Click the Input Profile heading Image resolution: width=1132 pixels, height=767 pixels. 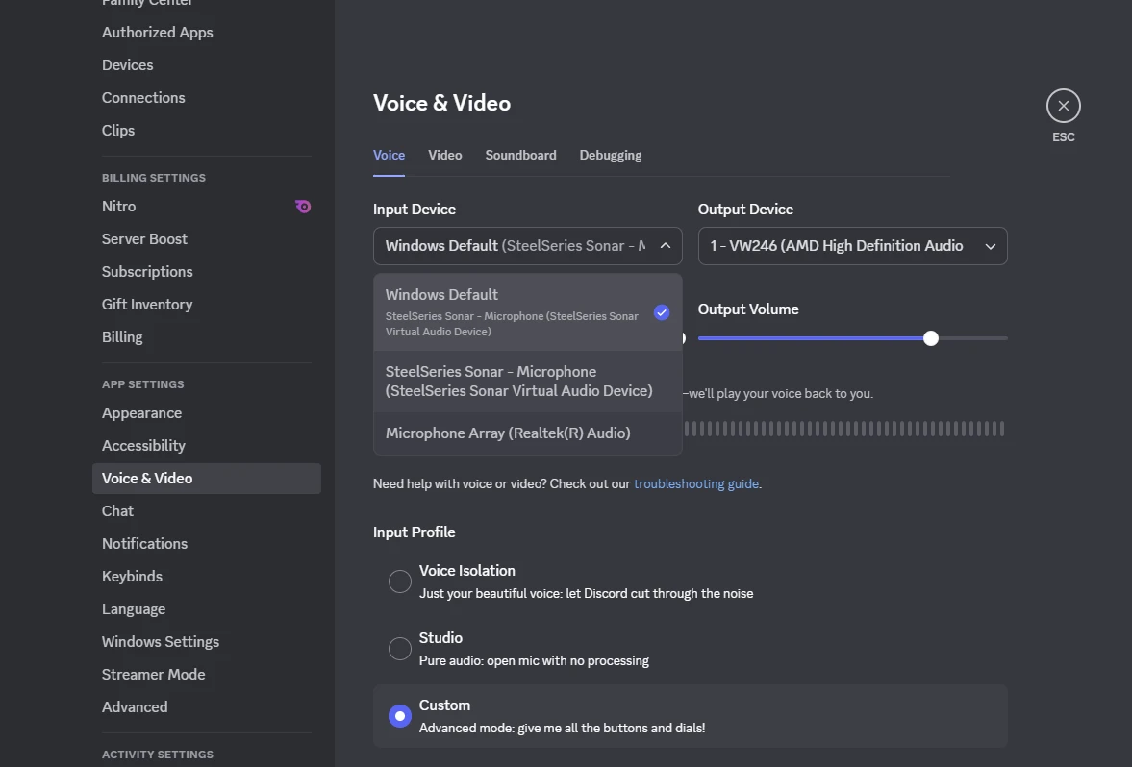click(x=414, y=532)
